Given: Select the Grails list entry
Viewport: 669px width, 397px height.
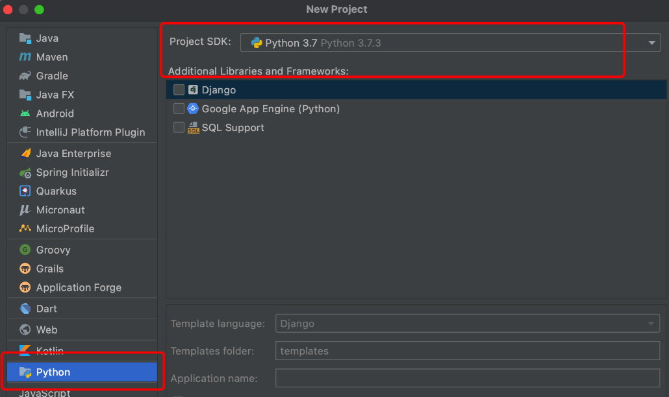Looking at the screenshot, I should pyautogui.click(x=82, y=269).
